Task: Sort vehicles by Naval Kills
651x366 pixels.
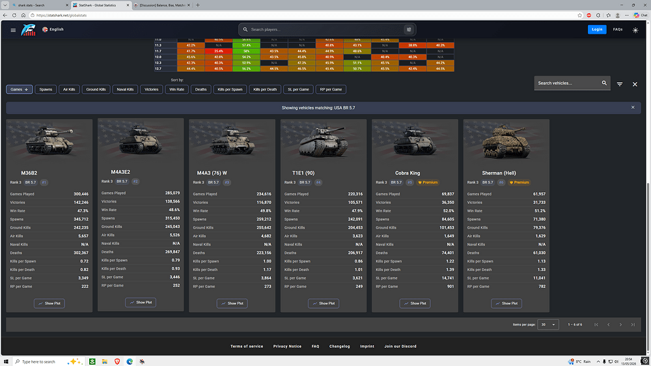Action: click(x=125, y=89)
